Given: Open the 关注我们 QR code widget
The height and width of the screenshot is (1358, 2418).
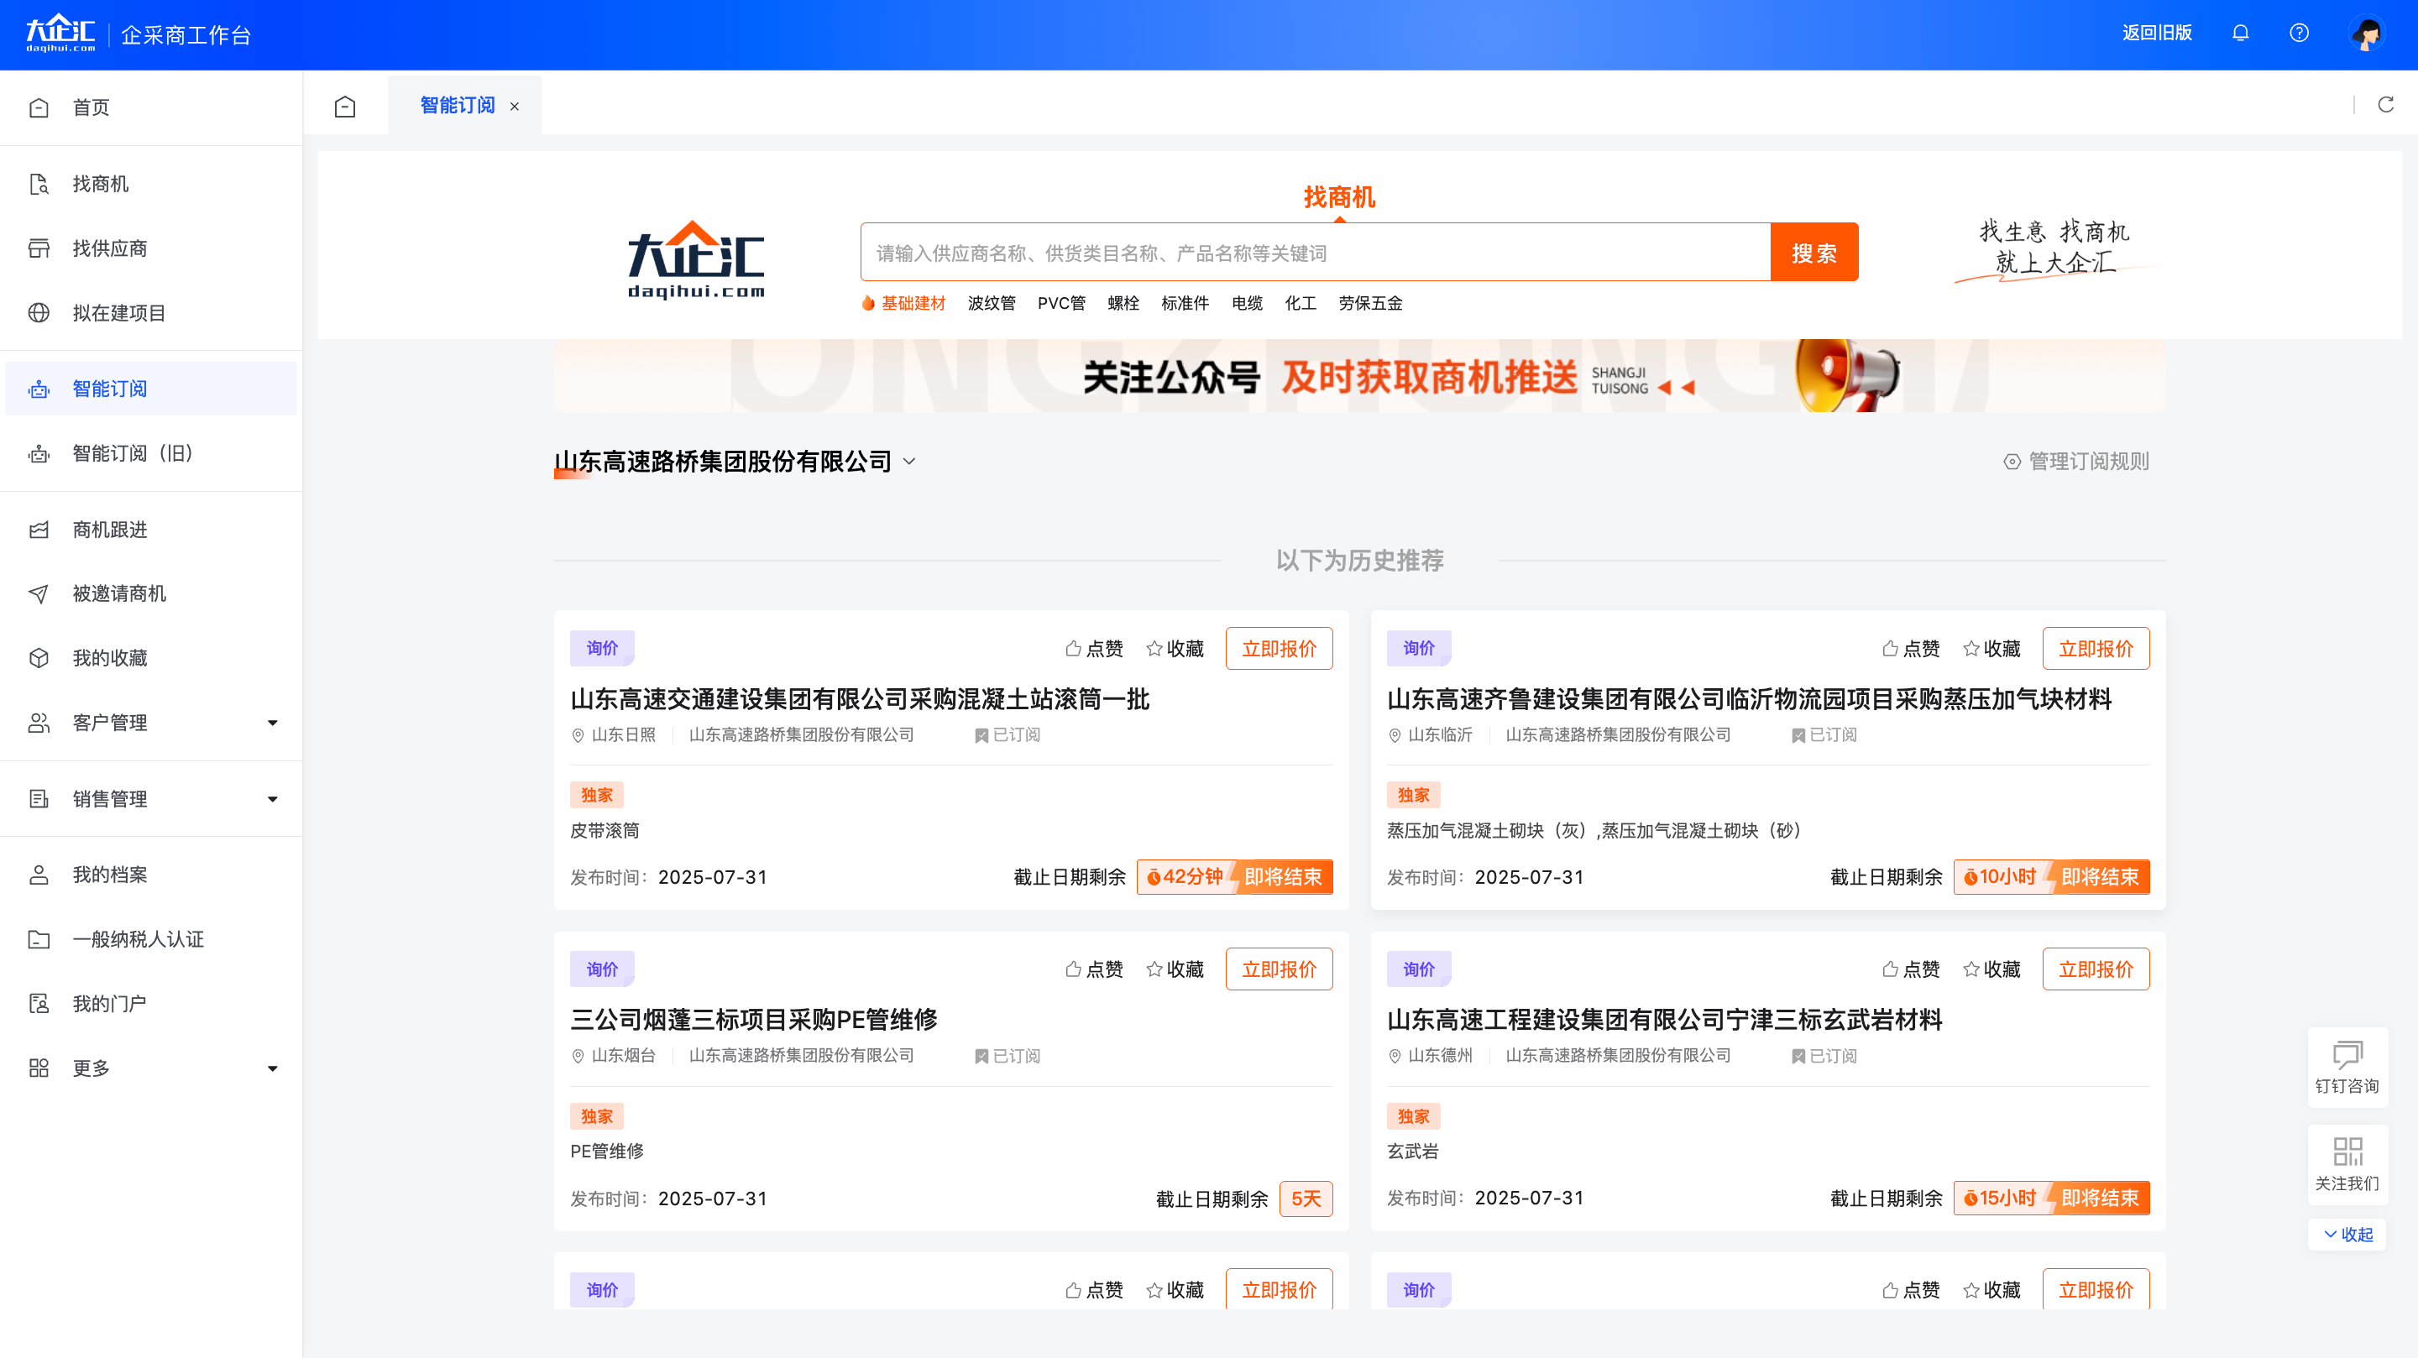Looking at the screenshot, I should 2347,1165.
